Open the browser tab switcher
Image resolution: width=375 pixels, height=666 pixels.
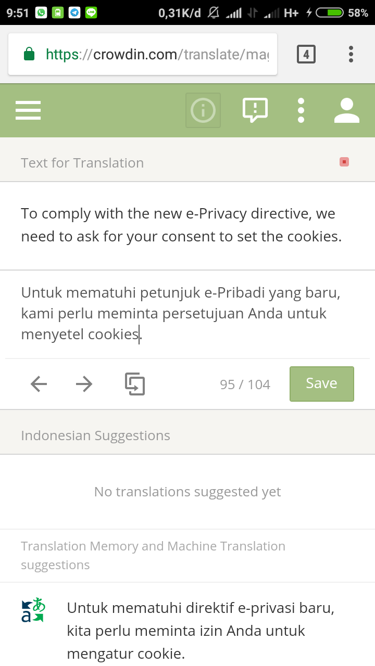[x=306, y=54]
